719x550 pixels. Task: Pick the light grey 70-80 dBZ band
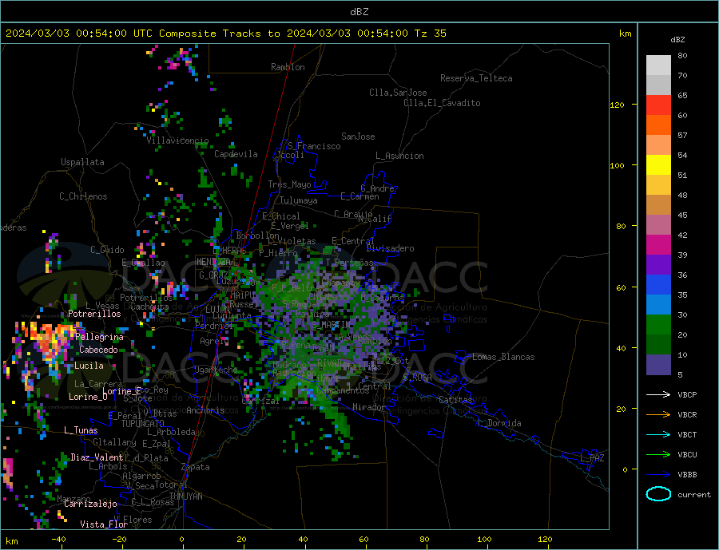click(658, 65)
